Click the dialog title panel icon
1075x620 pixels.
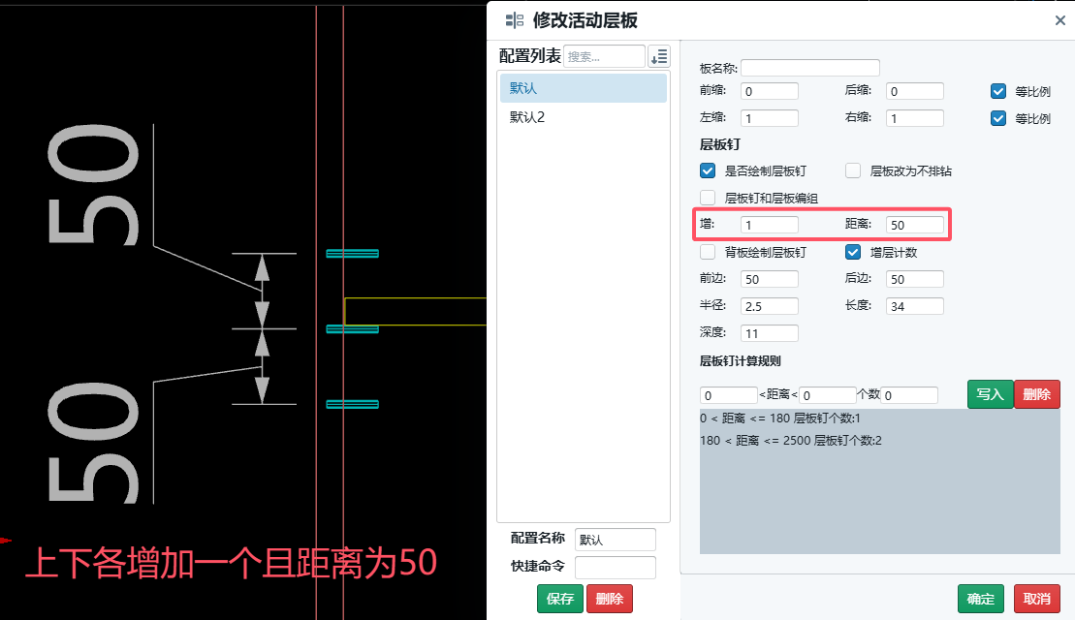514,20
